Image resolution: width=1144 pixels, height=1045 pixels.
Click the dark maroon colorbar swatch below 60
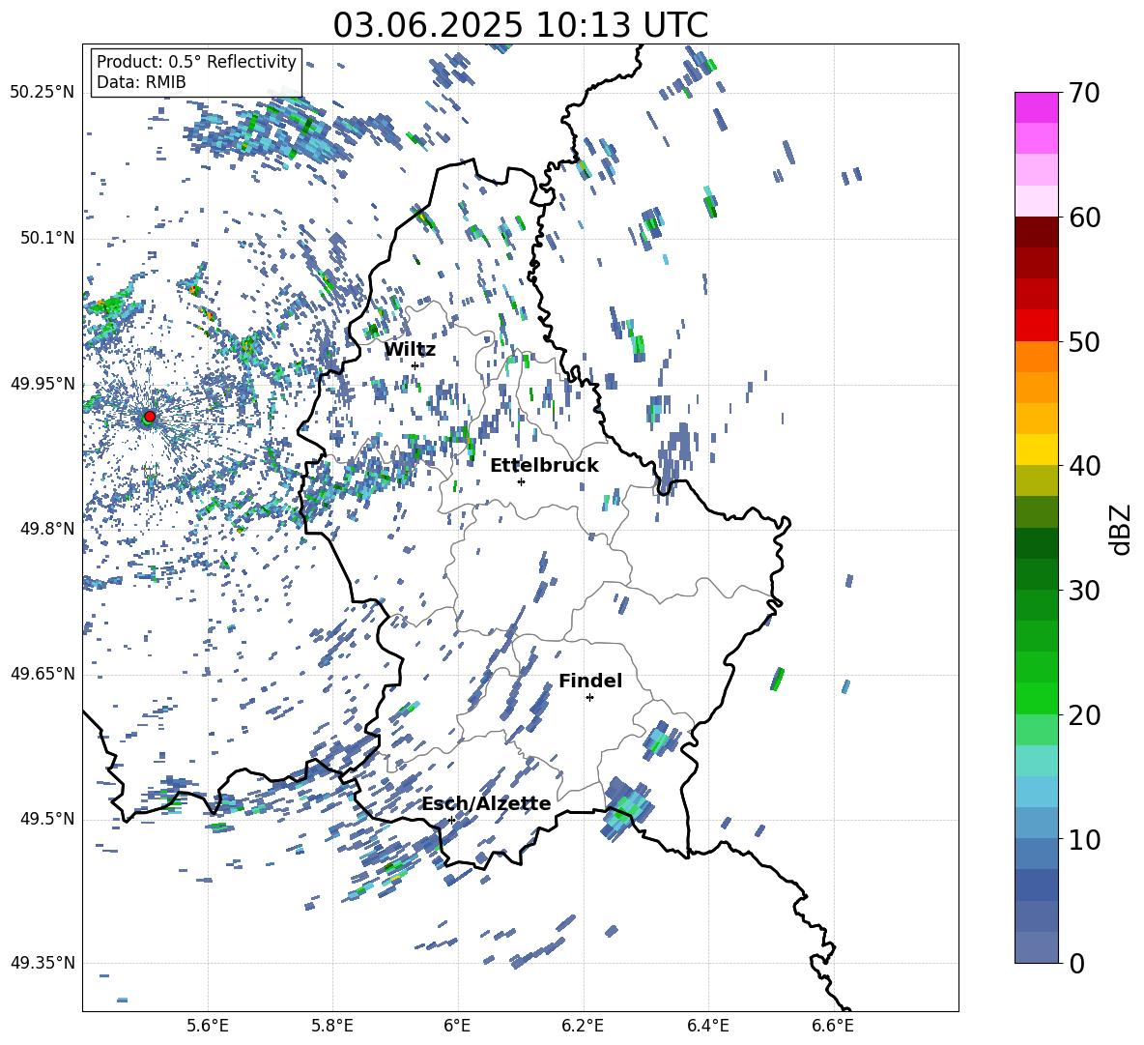1036,232
